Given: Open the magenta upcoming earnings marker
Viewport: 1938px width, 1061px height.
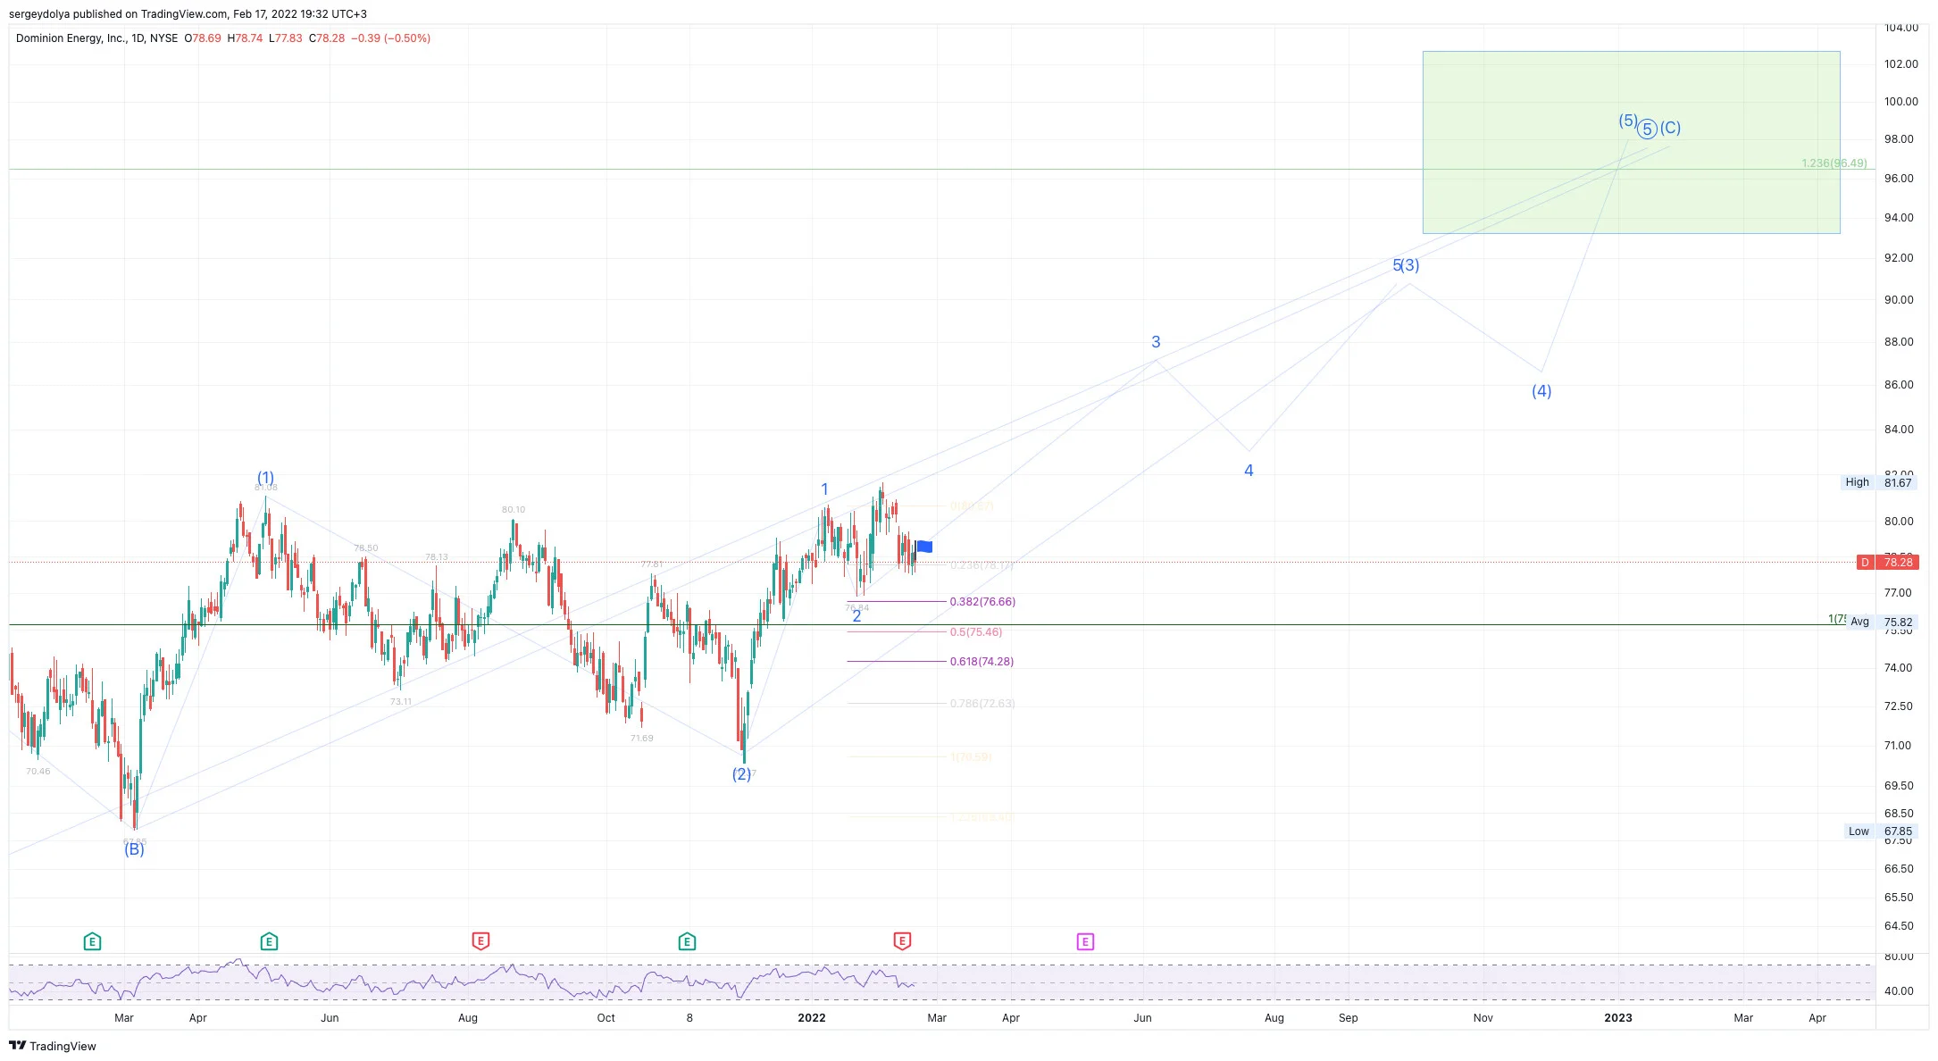Looking at the screenshot, I should (1085, 941).
